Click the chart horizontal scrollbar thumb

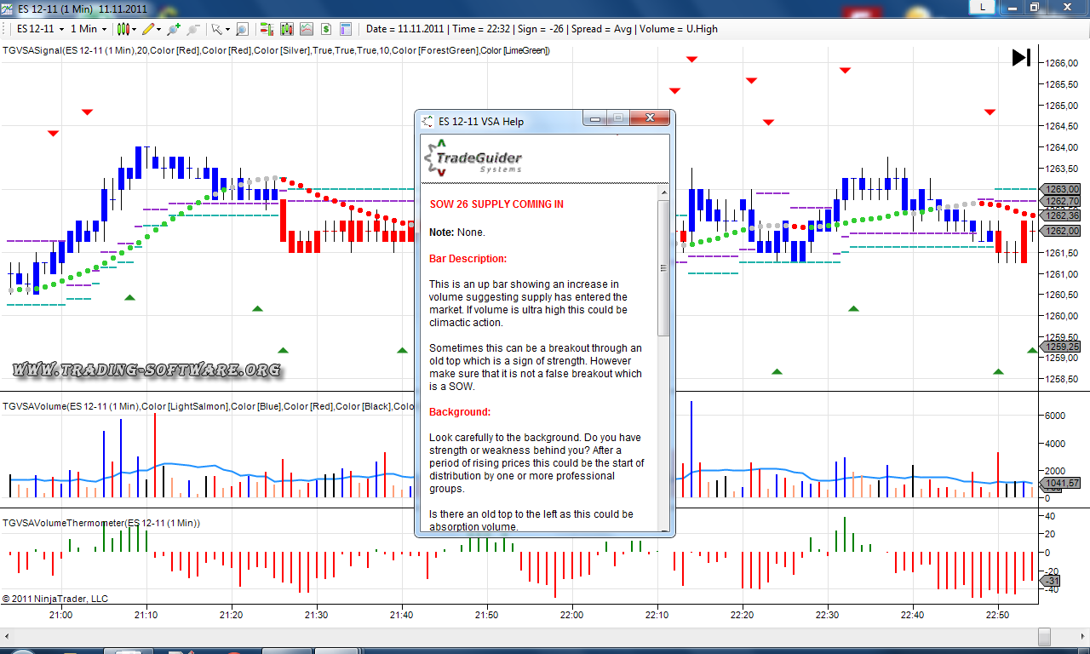pyautogui.click(x=1044, y=637)
